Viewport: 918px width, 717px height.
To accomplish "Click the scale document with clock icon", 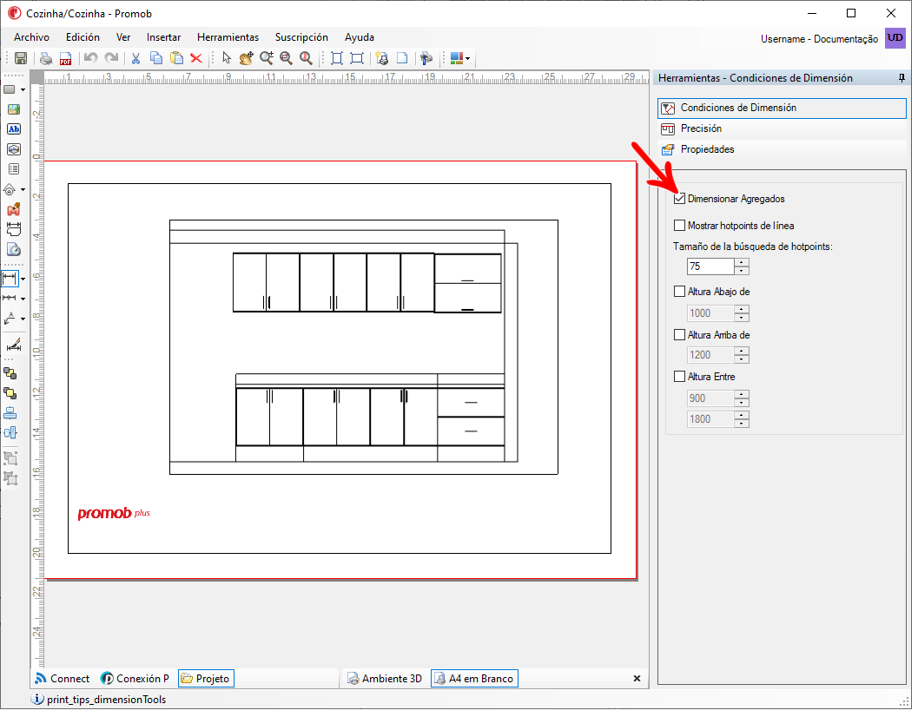I will pyautogui.click(x=14, y=249).
